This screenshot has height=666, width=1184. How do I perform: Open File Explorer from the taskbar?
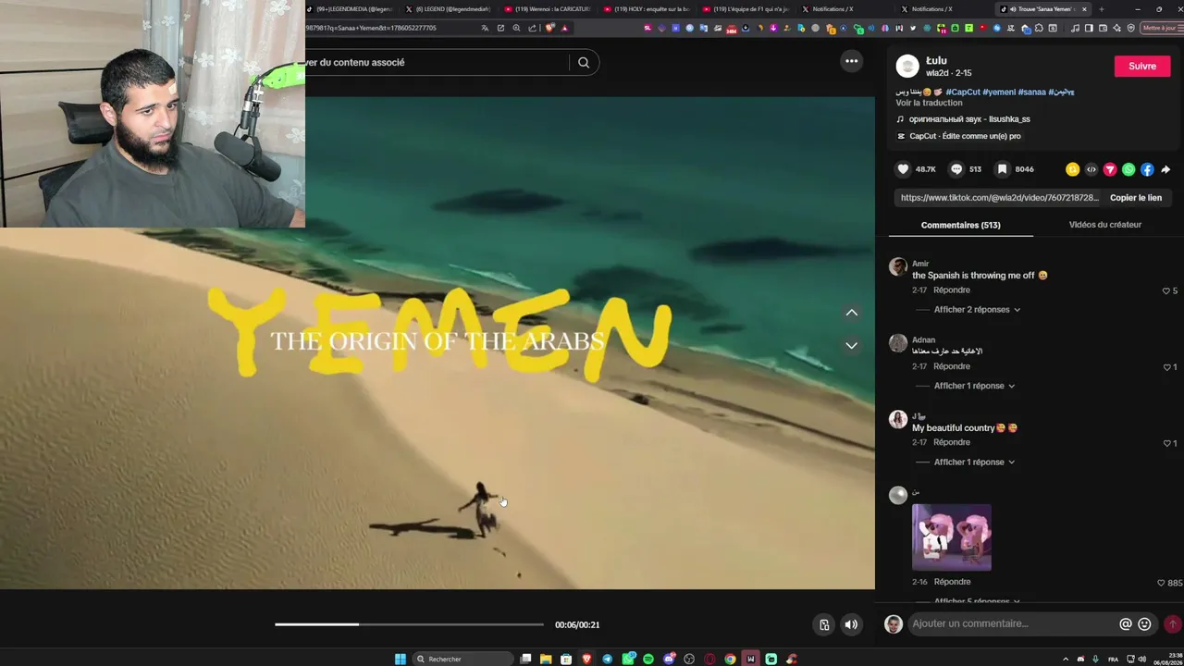546,659
